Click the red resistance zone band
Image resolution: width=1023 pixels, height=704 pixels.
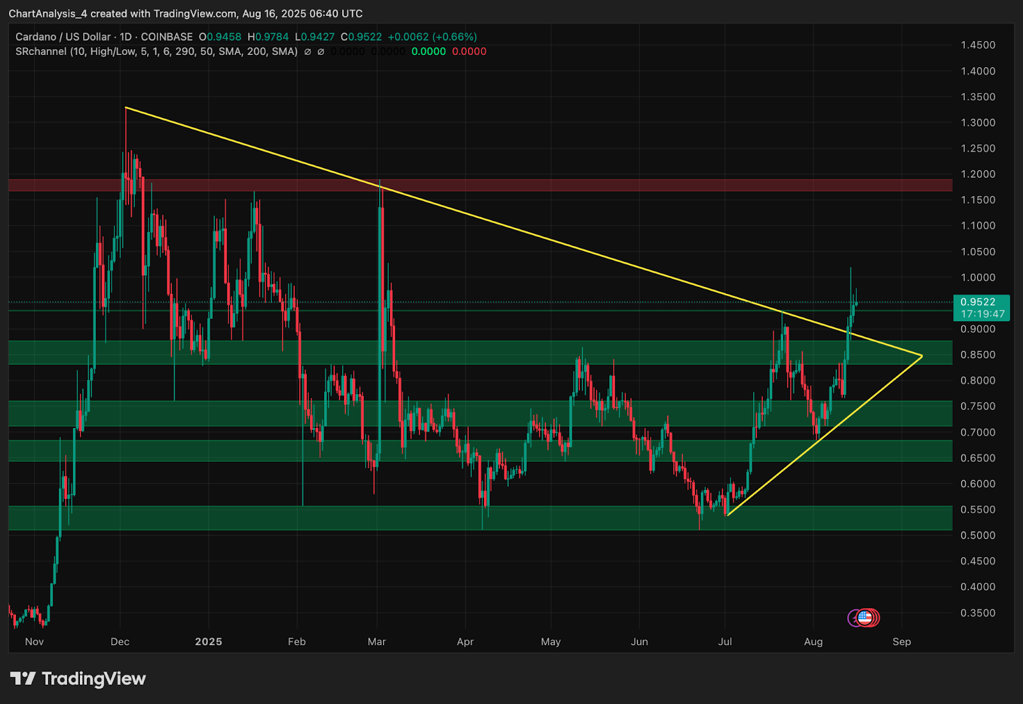tap(480, 185)
